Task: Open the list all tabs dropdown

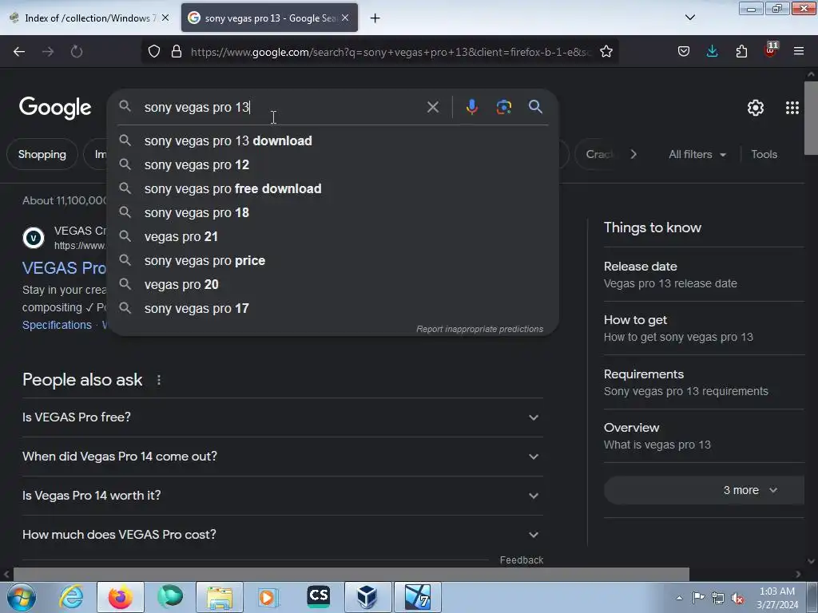Action: pyautogui.click(x=689, y=18)
